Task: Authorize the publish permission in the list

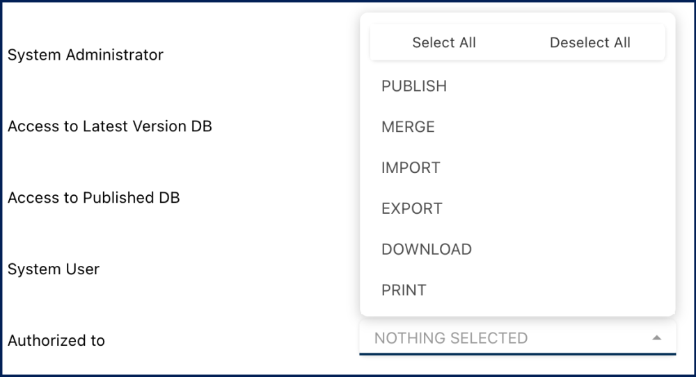Action: click(414, 86)
